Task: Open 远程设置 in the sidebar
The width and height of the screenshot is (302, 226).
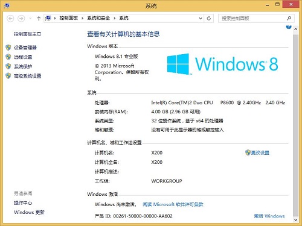Action: pos(23,57)
